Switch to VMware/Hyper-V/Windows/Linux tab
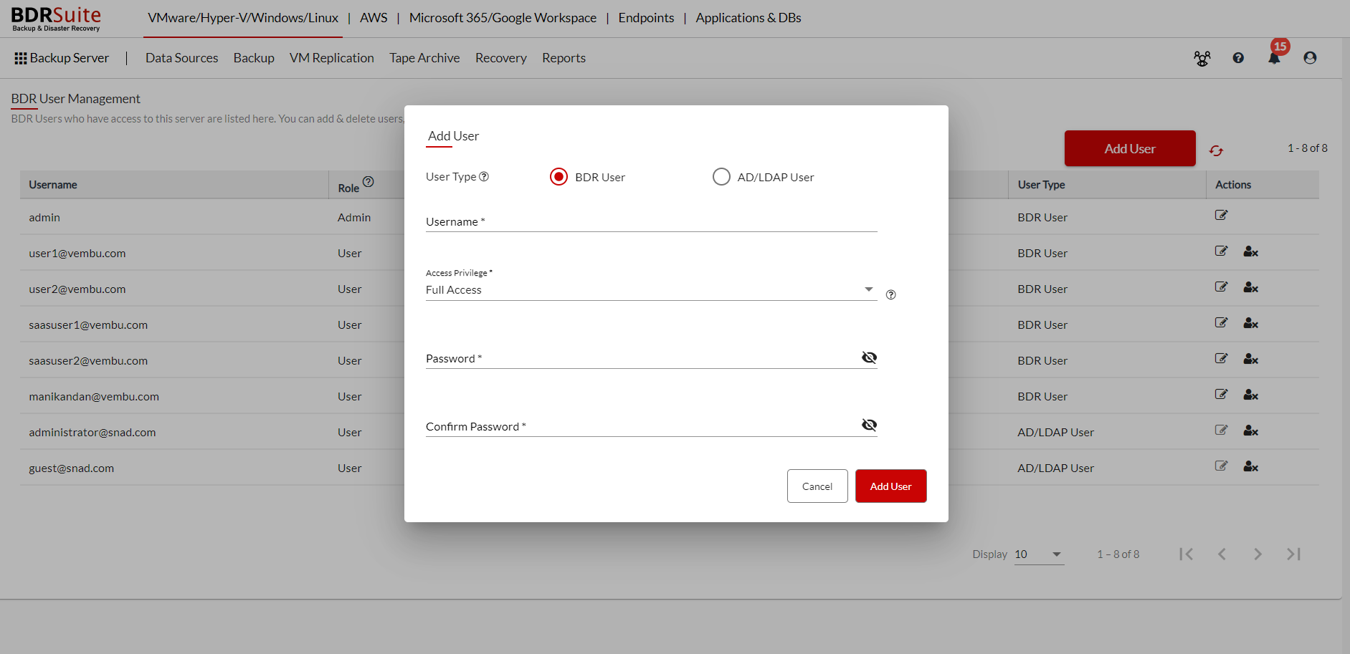Screen dimensions: 1350x654 click(x=243, y=18)
